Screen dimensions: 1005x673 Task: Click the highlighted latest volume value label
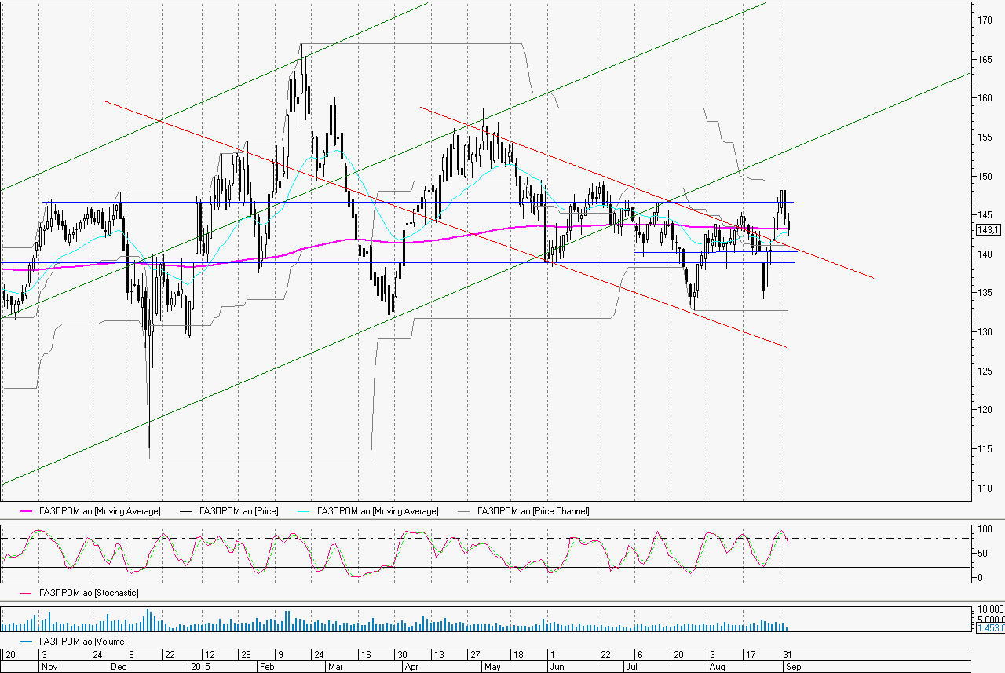[x=989, y=629]
